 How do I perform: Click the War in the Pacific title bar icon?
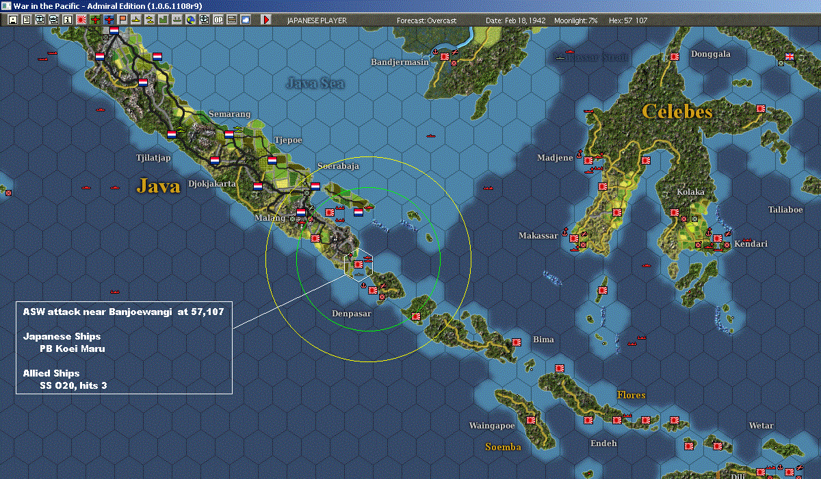point(6,5)
